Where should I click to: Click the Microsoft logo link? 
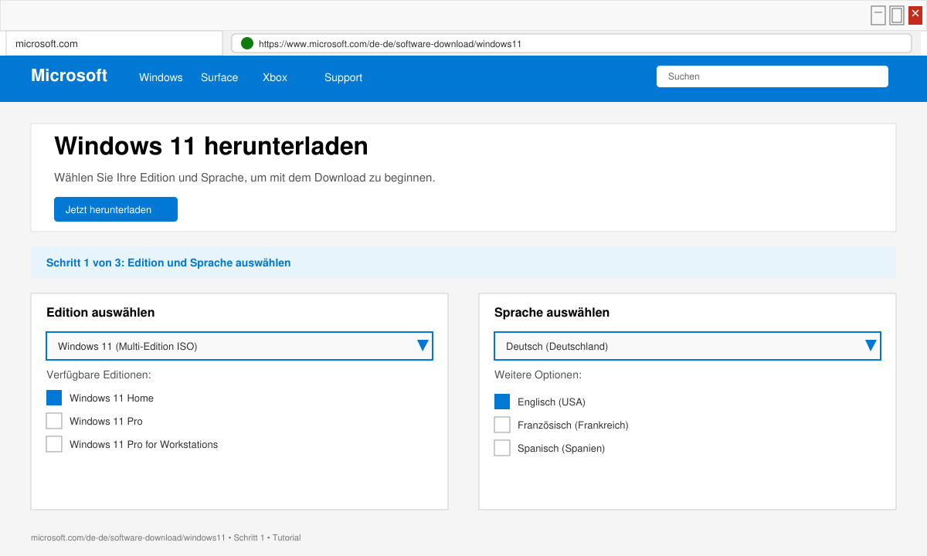click(x=69, y=76)
